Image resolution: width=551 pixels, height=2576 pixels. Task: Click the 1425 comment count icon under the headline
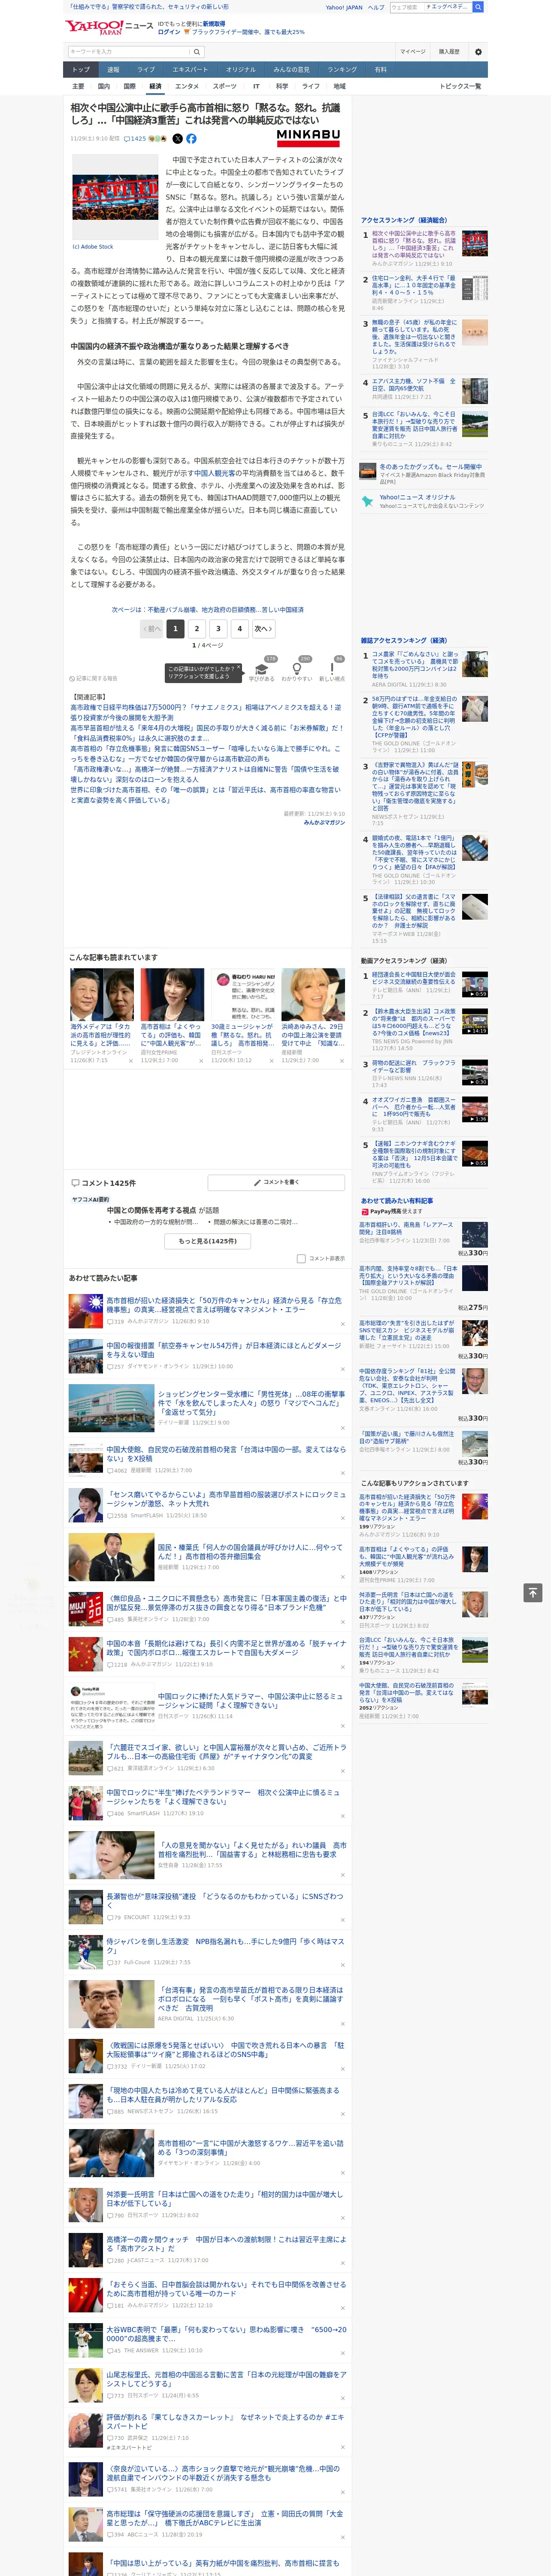point(135,139)
